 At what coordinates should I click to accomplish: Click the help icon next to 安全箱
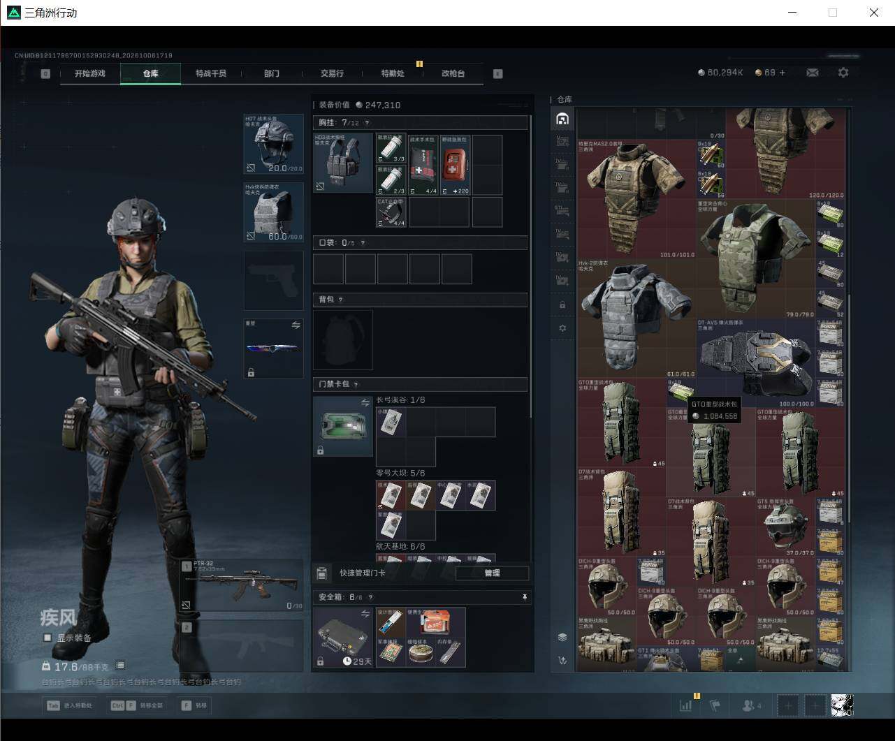370,597
